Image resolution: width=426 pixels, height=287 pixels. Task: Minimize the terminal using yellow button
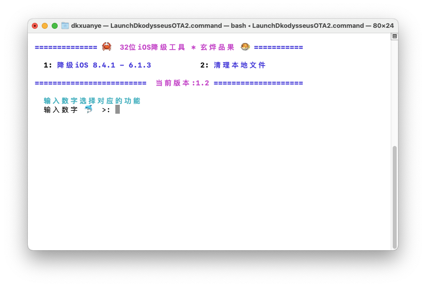45,26
